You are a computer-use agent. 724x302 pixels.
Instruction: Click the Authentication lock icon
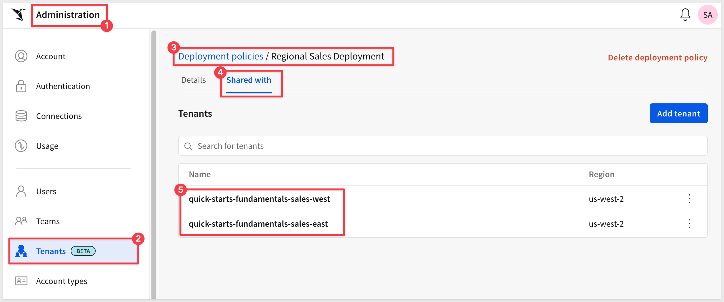(21, 86)
